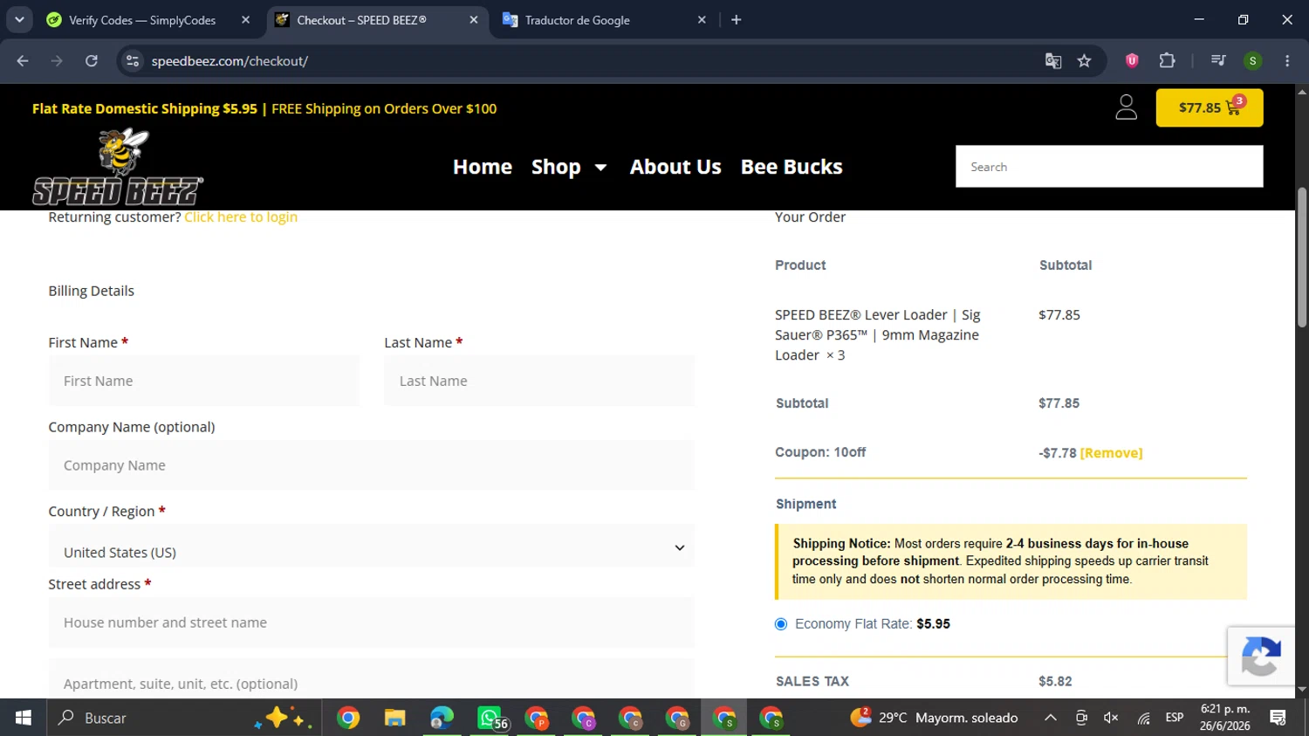Screen dimensions: 1309x736
Task: Open the Windows notification center
Action: [x=1278, y=718]
